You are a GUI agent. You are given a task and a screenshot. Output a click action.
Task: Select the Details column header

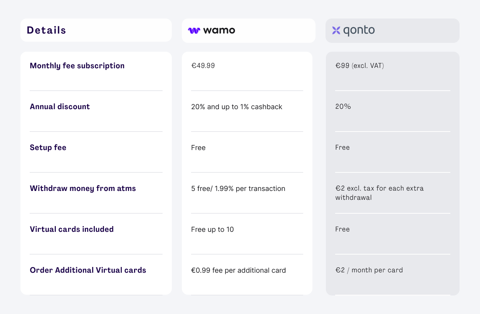[47, 30]
